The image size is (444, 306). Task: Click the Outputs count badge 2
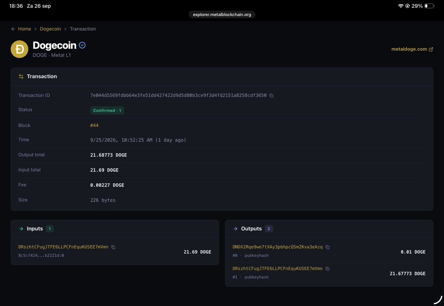coord(269,229)
